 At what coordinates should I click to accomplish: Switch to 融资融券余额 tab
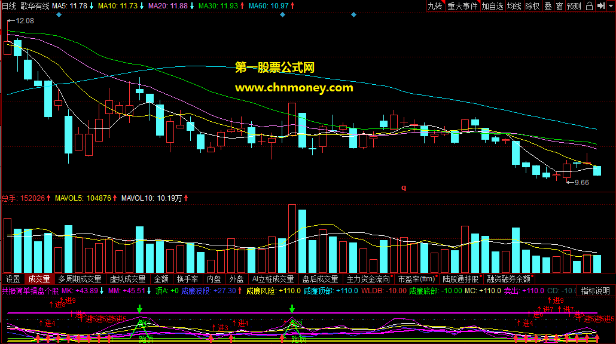click(x=509, y=279)
